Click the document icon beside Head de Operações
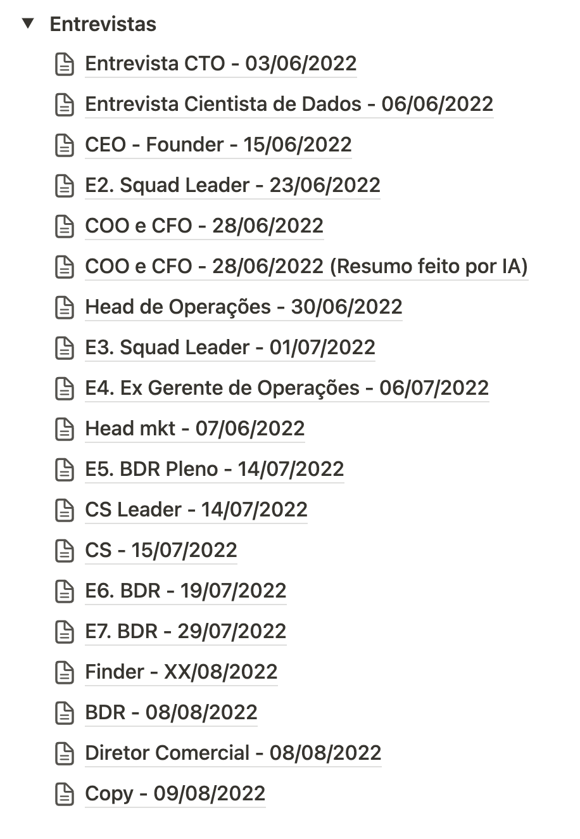Screen dimensions: 580x839 pos(65,307)
